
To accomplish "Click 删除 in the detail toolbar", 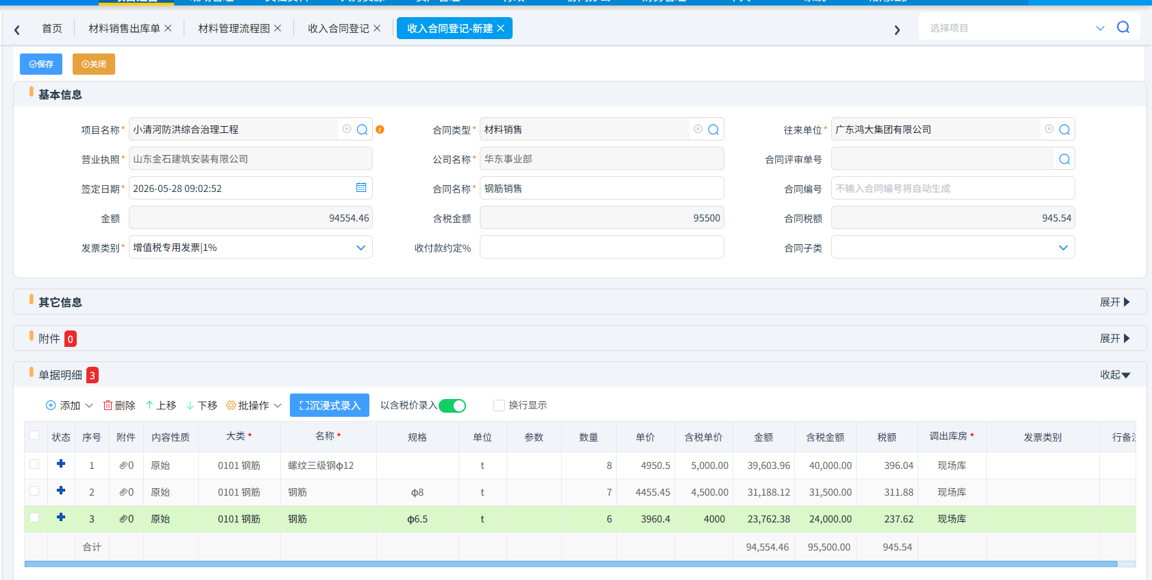I will tap(119, 406).
